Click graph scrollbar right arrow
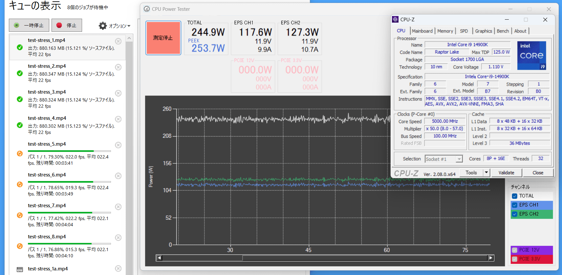Screen dimensions: 562x275 [491, 258]
